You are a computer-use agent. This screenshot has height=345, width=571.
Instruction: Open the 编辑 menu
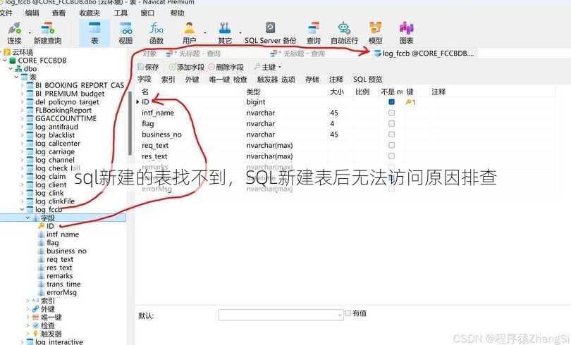32,13
